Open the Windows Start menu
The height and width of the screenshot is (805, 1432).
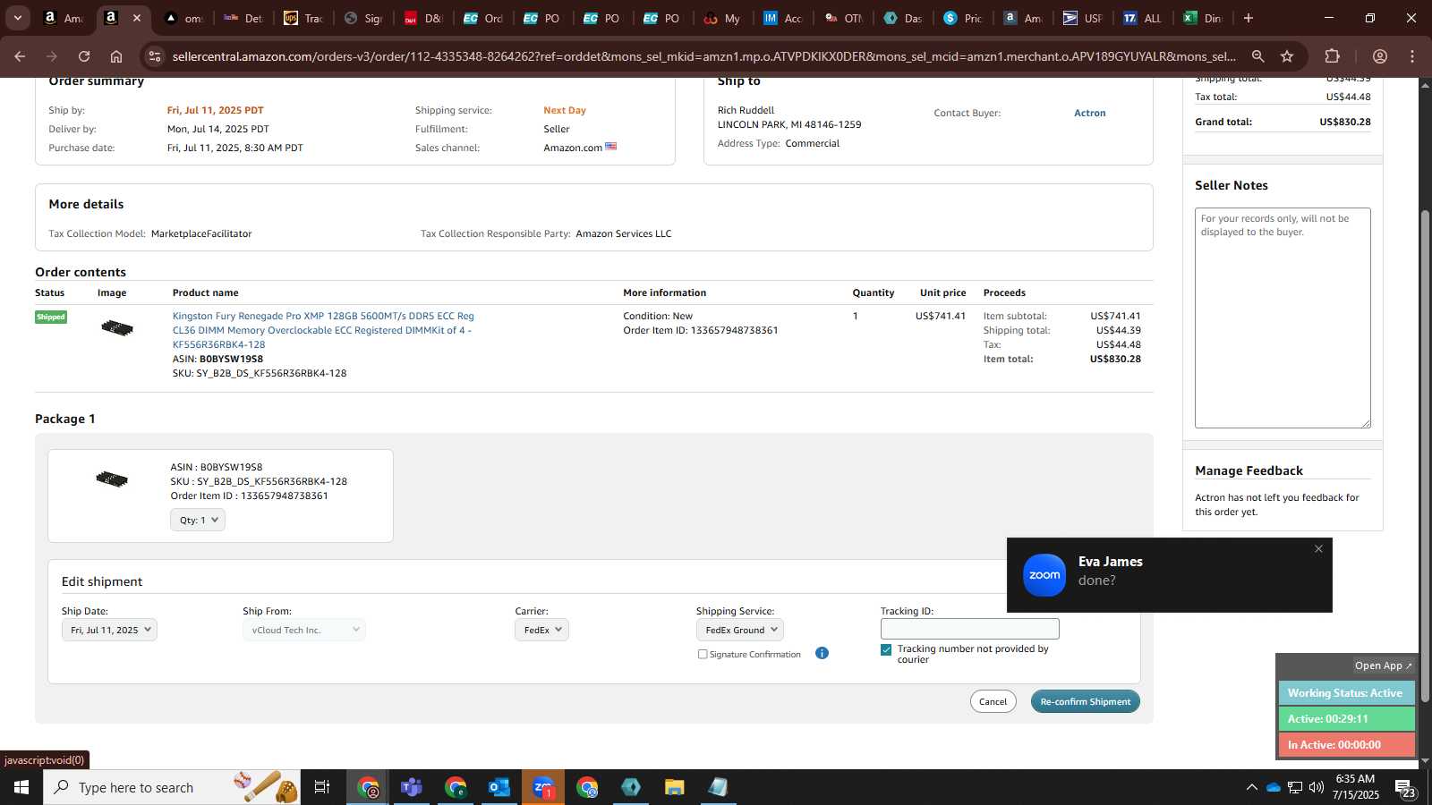21,787
